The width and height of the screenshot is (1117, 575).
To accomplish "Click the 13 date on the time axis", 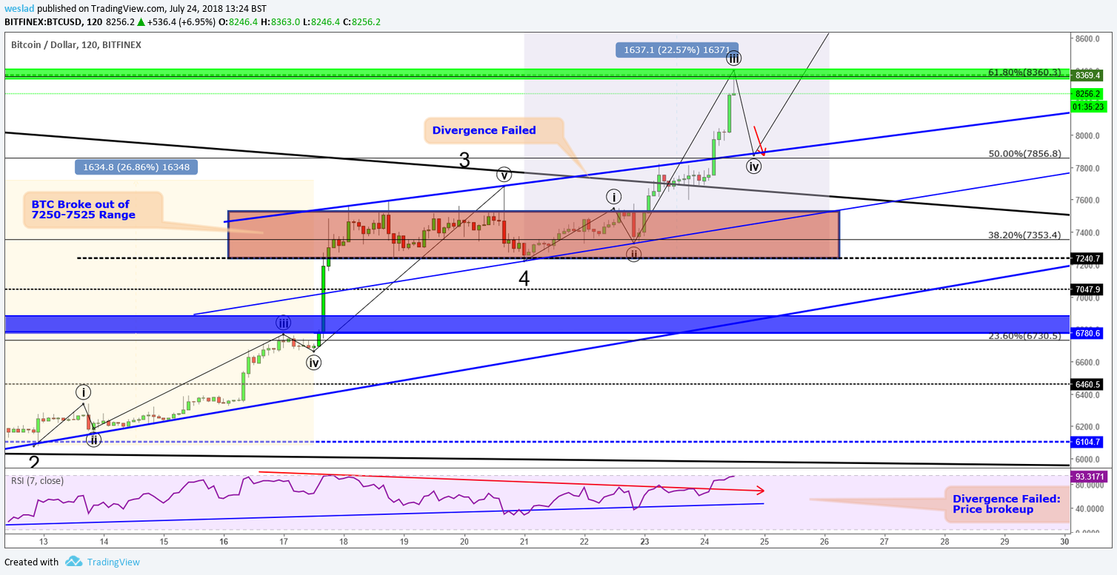I will pyautogui.click(x=44, y=541).
